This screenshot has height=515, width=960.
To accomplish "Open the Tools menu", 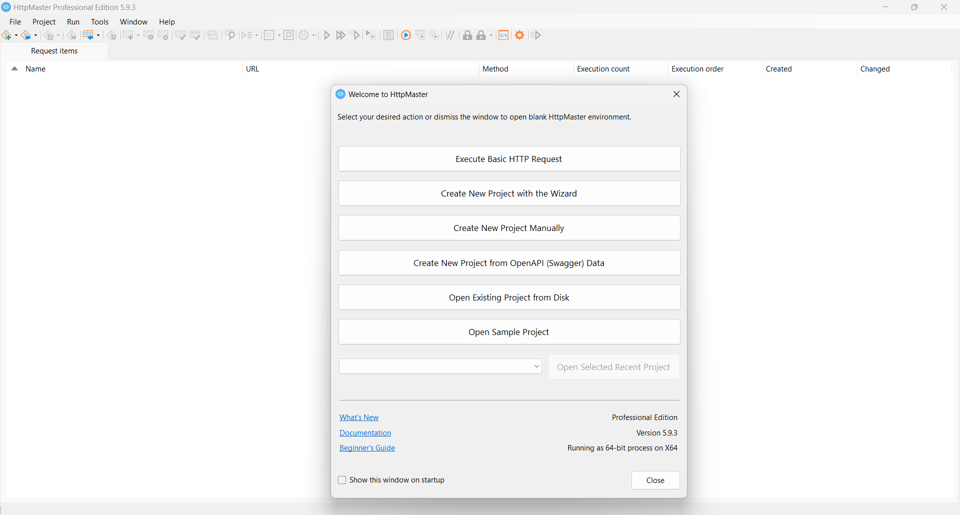I will (99, 22).
